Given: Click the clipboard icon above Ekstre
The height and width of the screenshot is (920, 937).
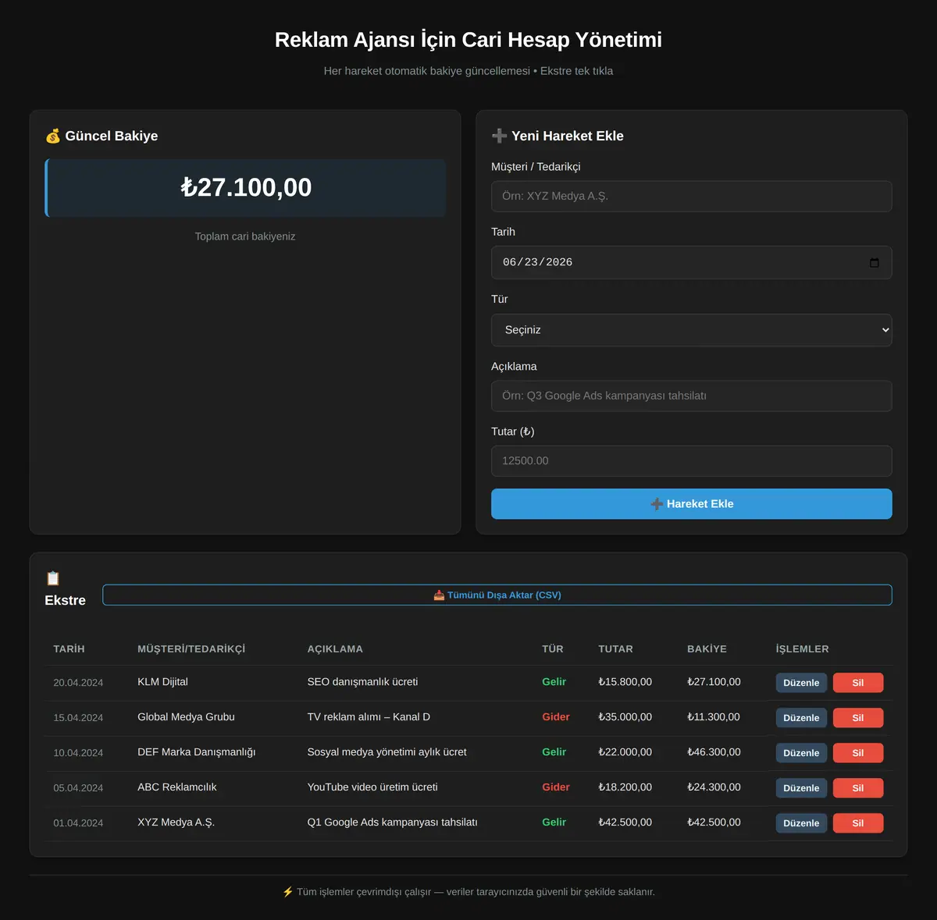Looking at the screenshot, I should pos(53,578).
